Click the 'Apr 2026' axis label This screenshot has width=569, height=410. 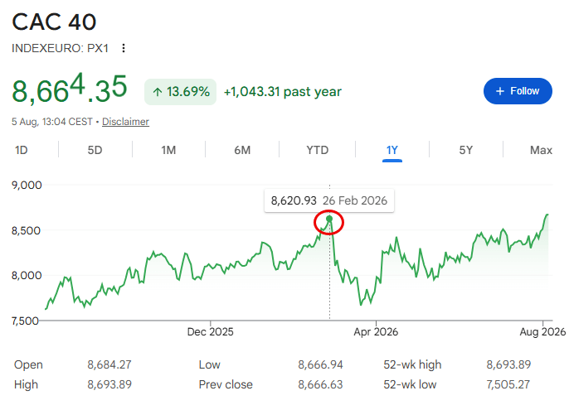click(376, 331)
